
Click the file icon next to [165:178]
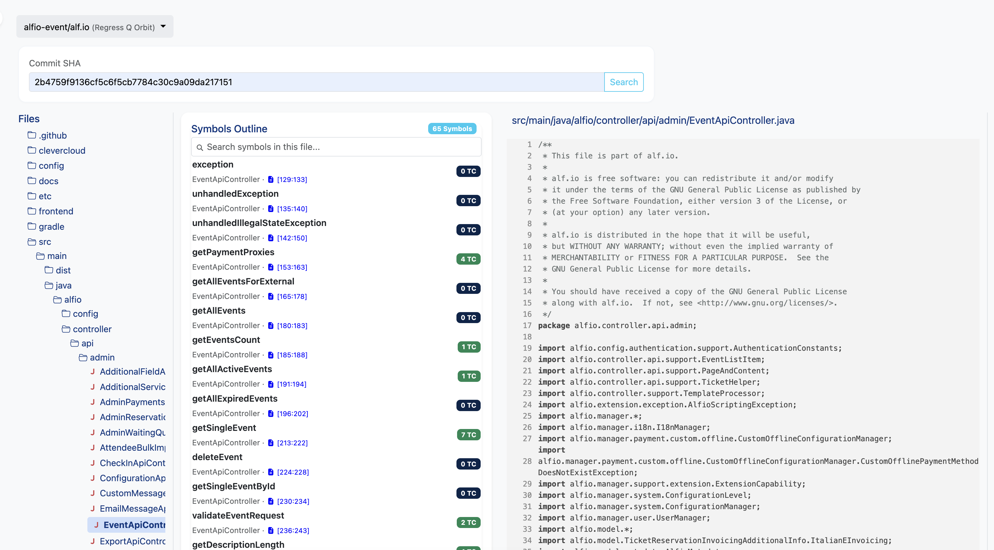(270, 296)
